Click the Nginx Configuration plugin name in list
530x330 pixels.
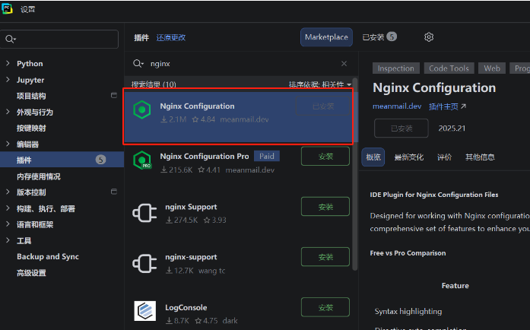197,106
